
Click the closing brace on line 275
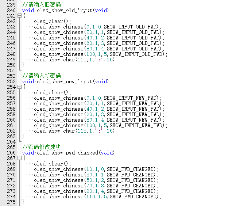(x=23, y=202)
